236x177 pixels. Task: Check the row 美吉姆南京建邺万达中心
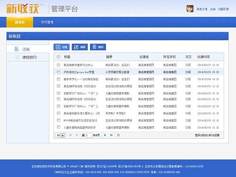coord(58,65)
